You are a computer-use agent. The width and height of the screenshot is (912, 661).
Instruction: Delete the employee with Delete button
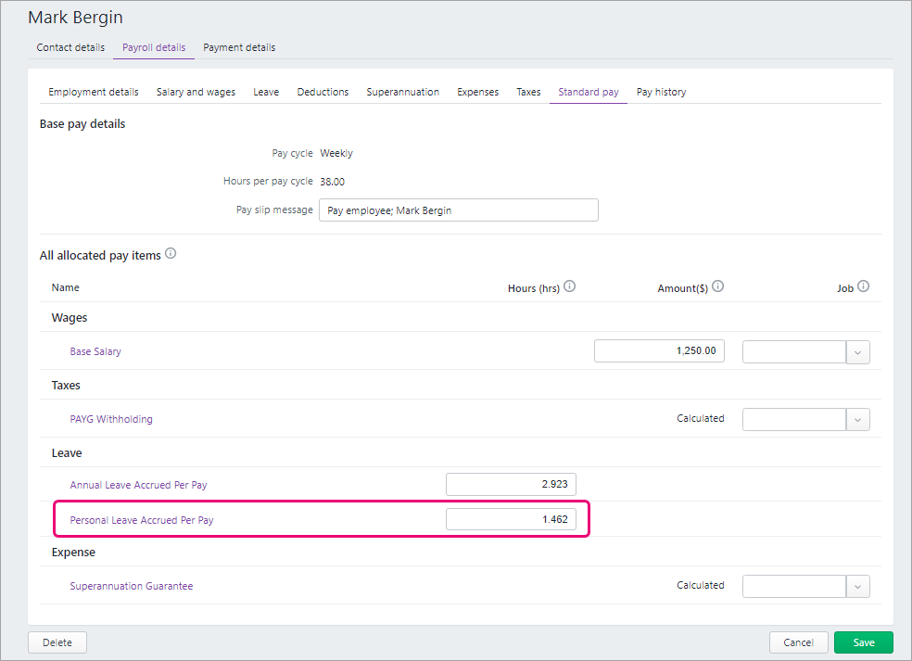pos(57,642)
